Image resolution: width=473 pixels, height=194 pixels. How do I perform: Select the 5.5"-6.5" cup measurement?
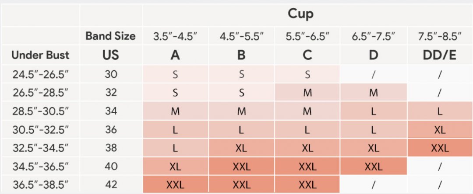point(307,37)
